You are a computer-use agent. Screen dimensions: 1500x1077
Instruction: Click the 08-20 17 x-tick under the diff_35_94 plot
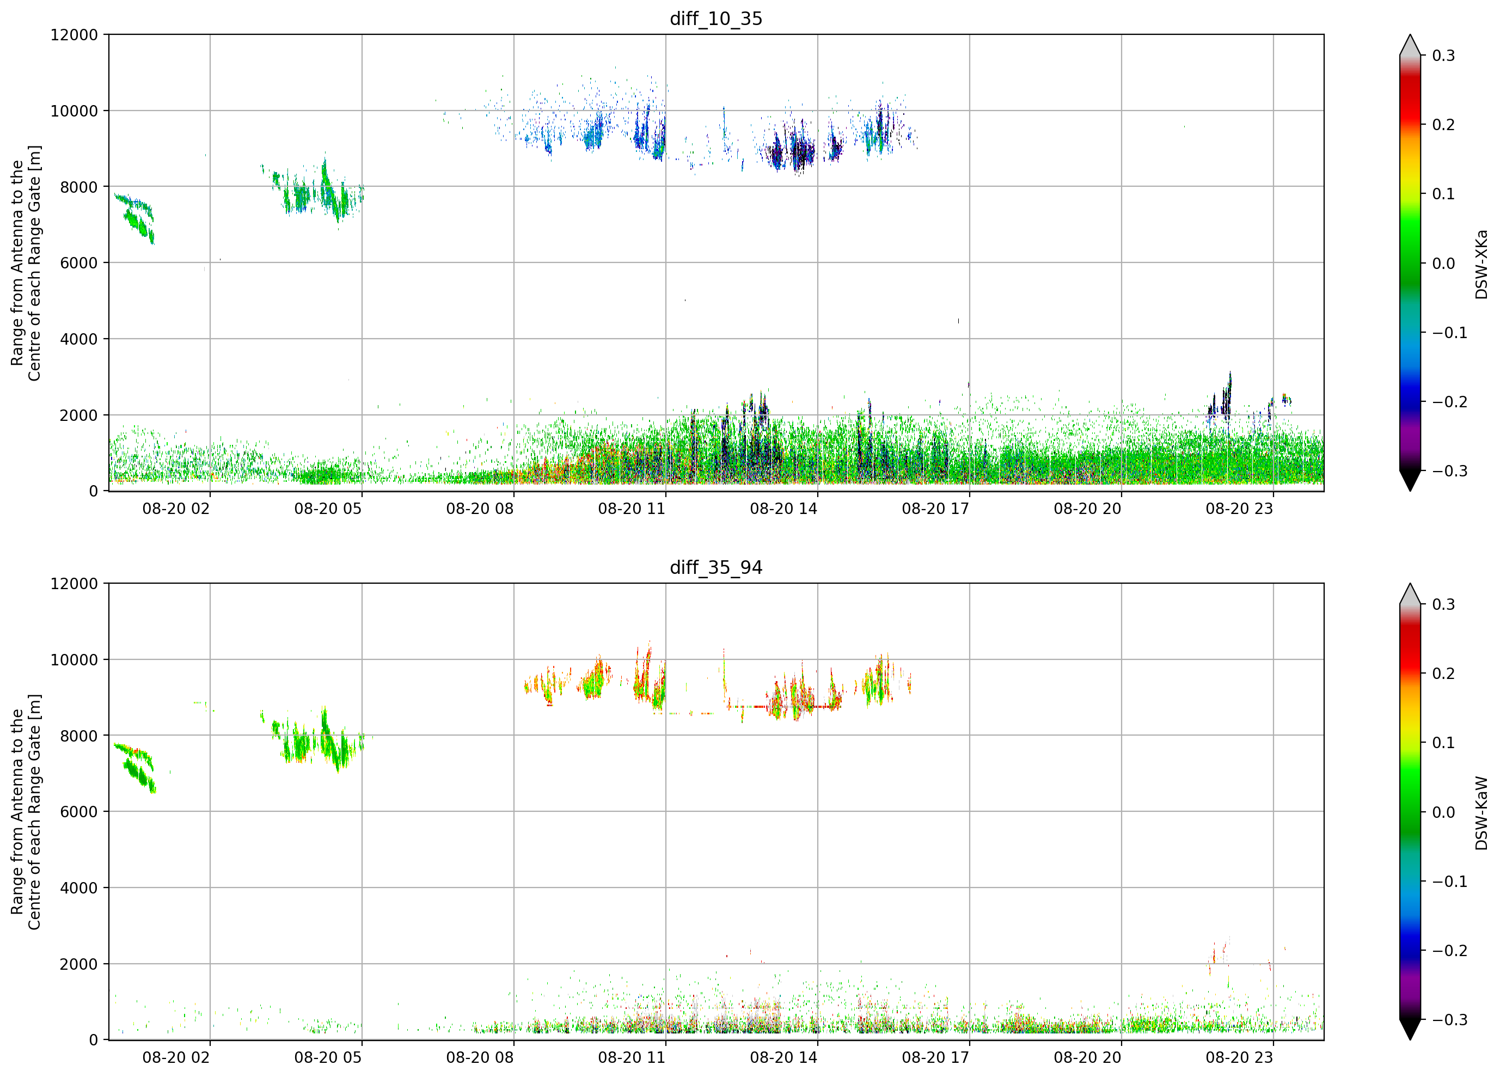(x=936, y=1058)
